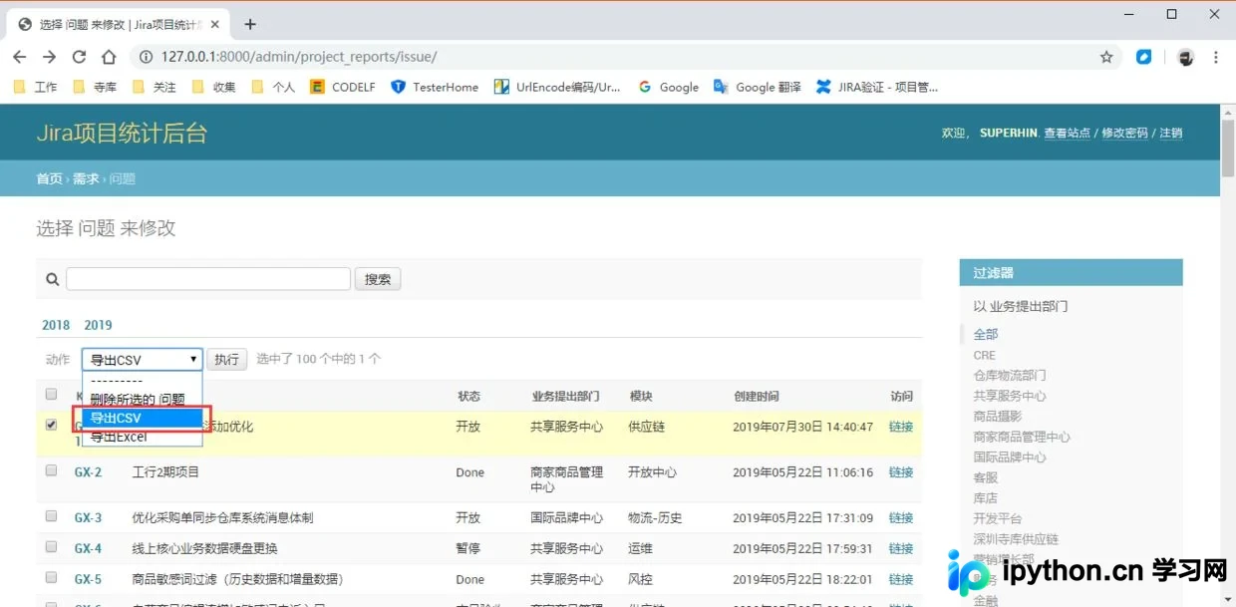The image size is (1236, 607).
Task: Filter by 全部 departments
Action: [x=986, y=334]
